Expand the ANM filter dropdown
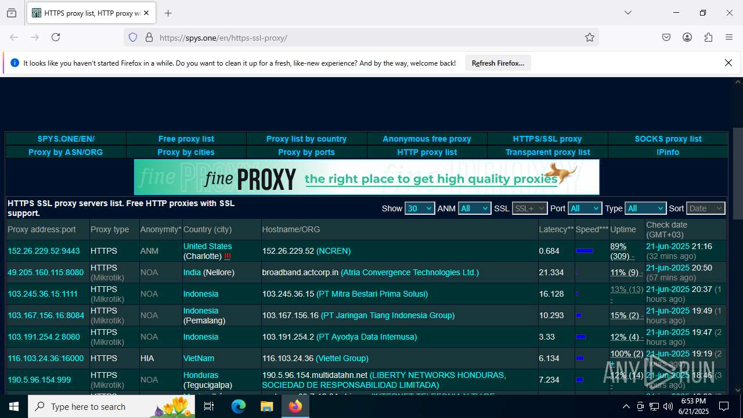 [474, 208]
